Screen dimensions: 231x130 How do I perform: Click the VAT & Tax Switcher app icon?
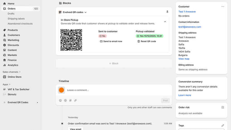click(4, 89)
